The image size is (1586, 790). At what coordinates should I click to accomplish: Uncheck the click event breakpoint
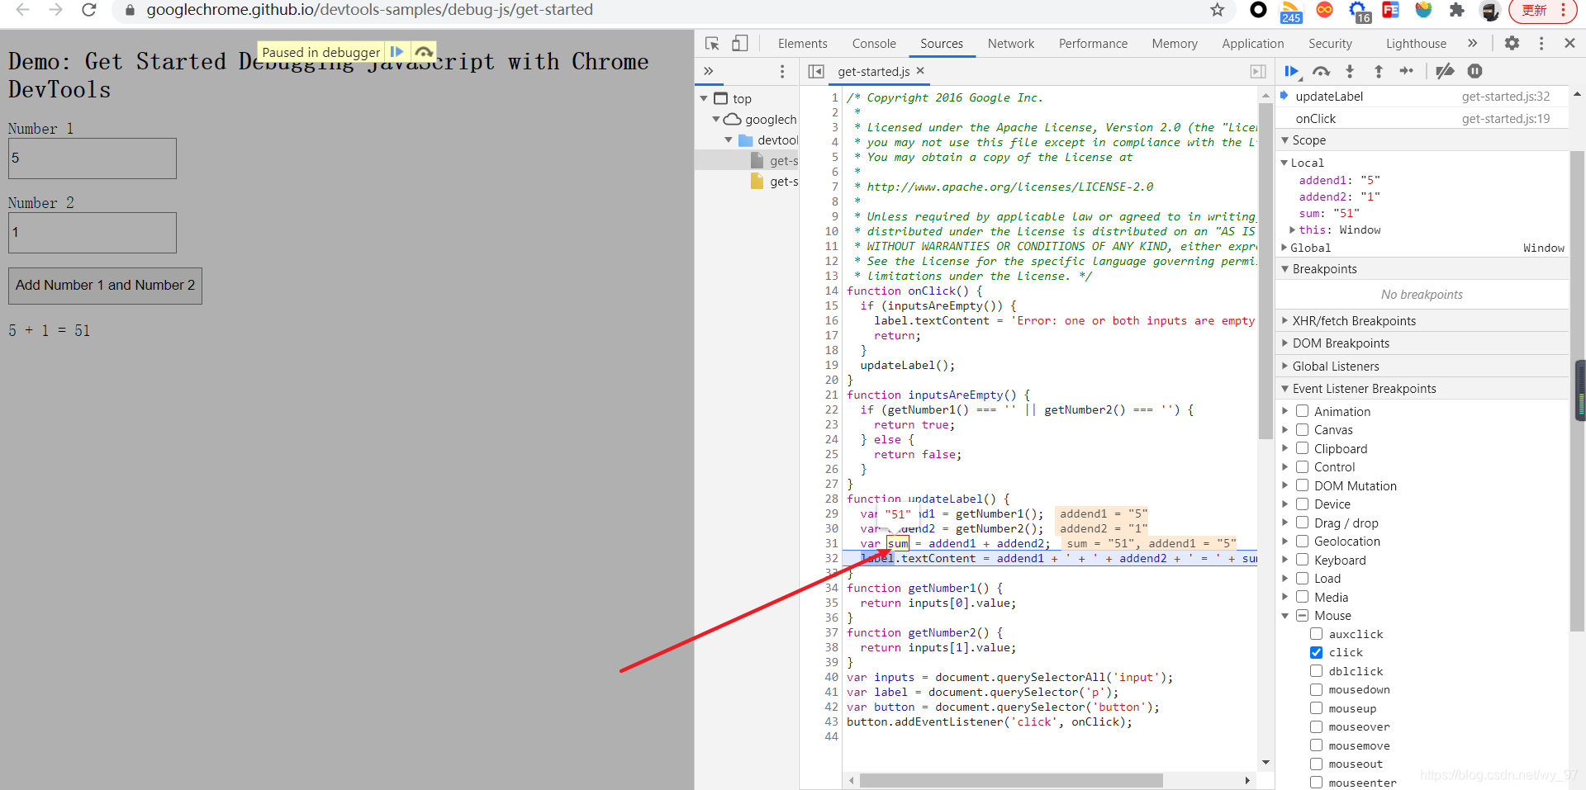click(x=1317, y=653)
